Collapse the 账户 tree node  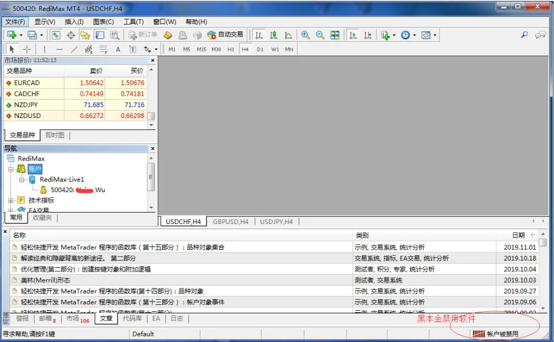tap(11, 169)
